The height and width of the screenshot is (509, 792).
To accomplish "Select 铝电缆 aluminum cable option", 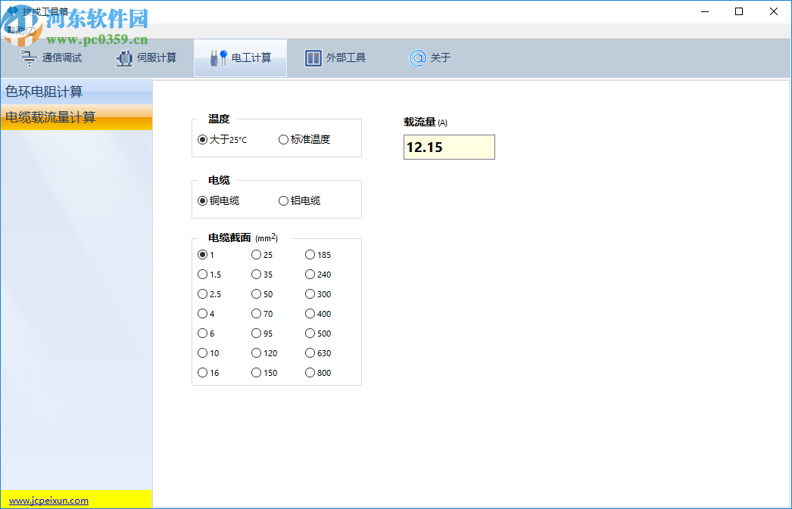I will click(282, 200).
